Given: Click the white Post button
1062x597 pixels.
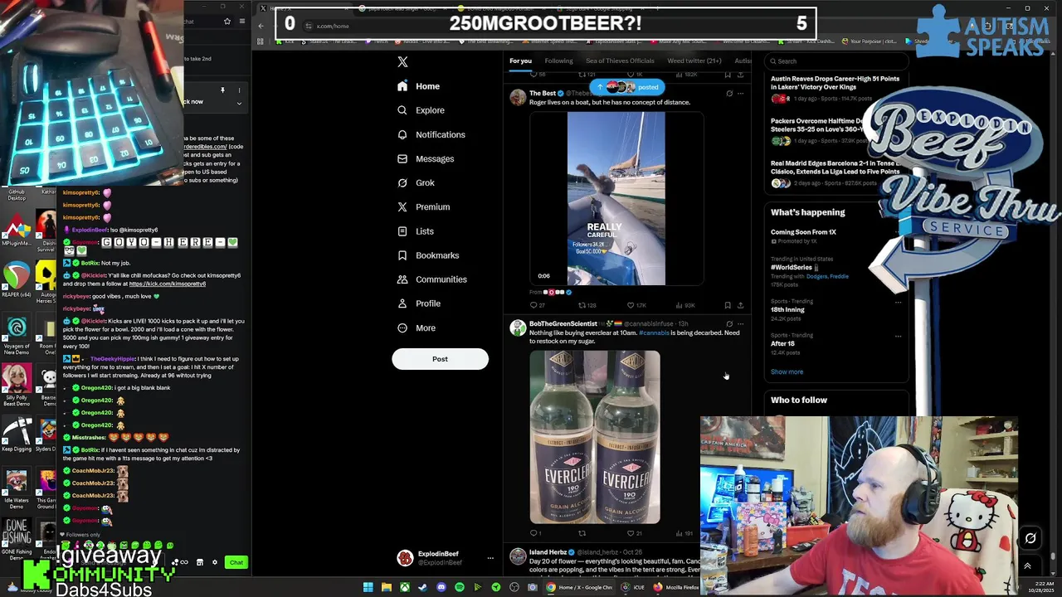Looking at the screenshot, I should pos(440,359).
